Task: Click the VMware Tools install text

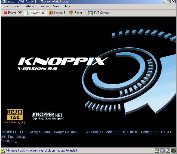Action: pos(42,150)
